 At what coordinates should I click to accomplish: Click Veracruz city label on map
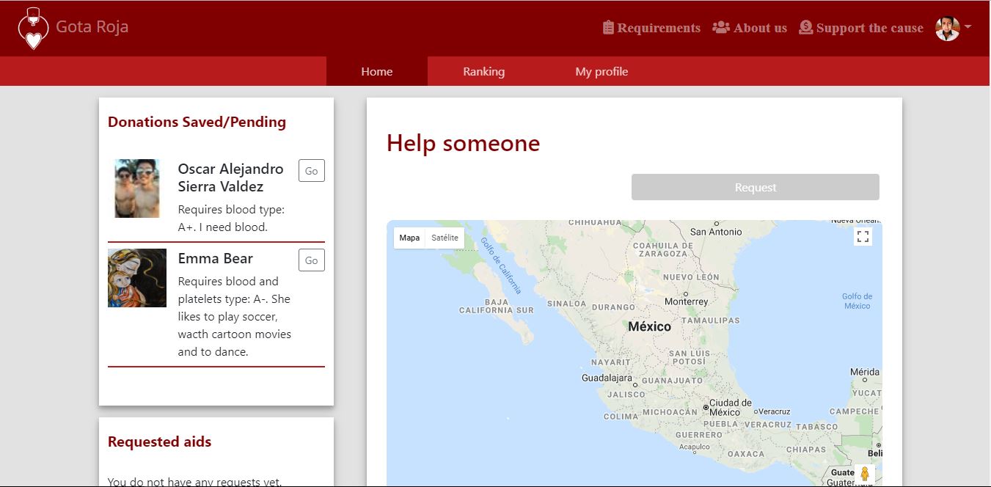pos(774,411)
